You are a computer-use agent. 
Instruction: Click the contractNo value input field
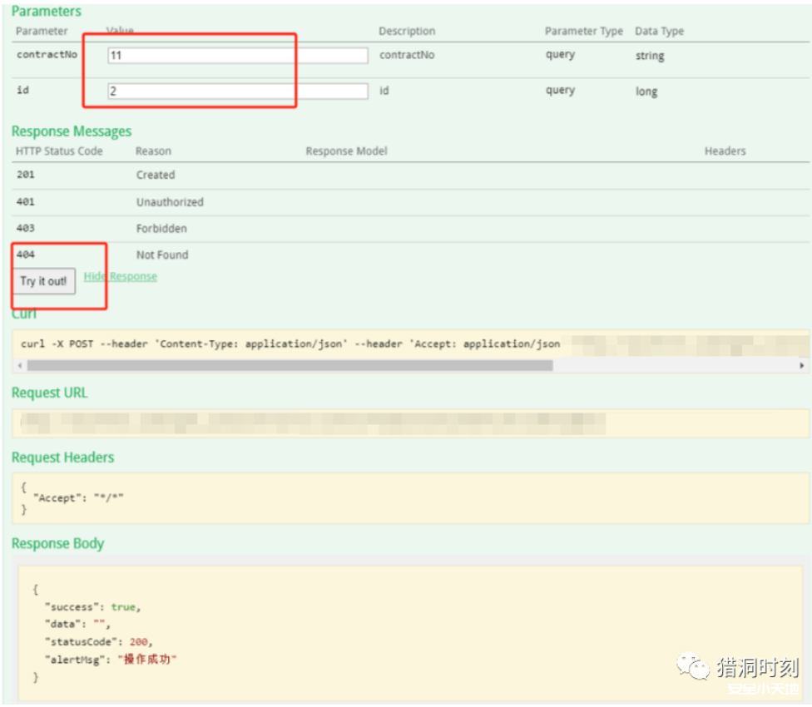click(237, 56)
